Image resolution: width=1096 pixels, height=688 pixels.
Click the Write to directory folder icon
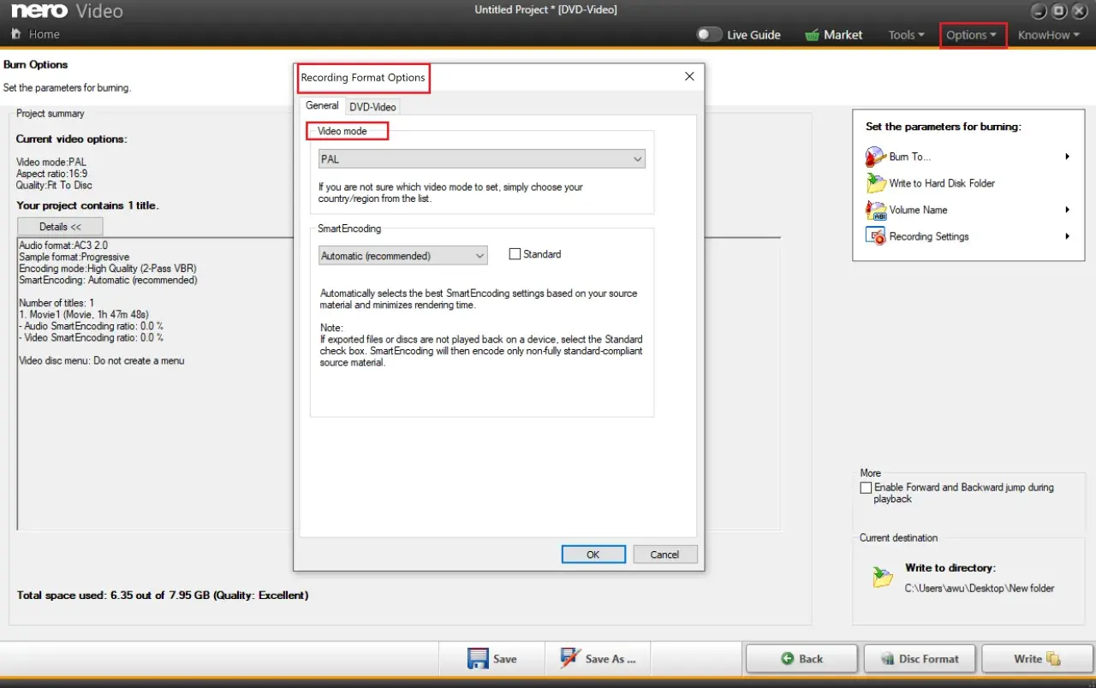point(883,577)
